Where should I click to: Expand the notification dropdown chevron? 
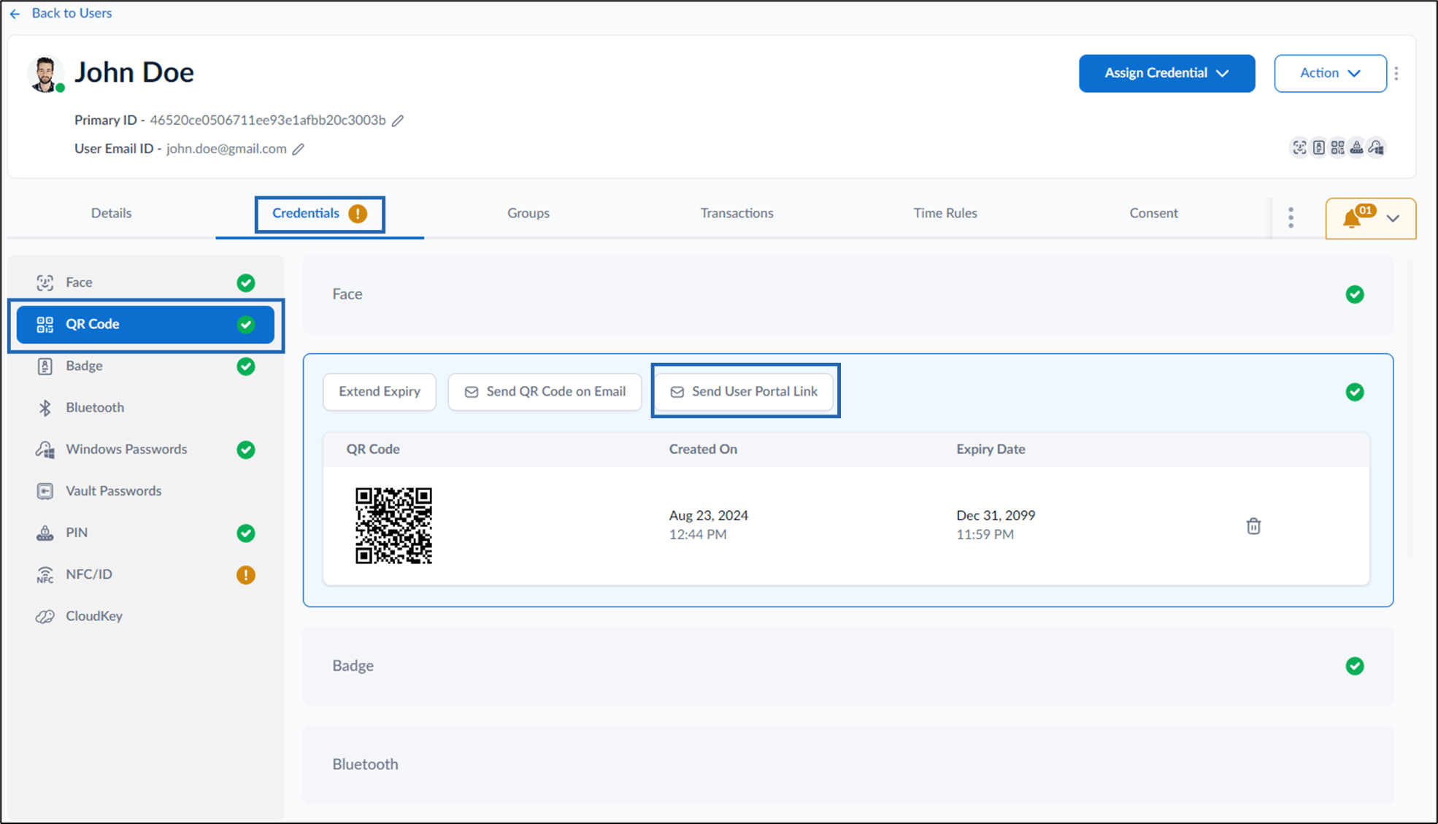pyautogui.click(x=1393, y=218)
